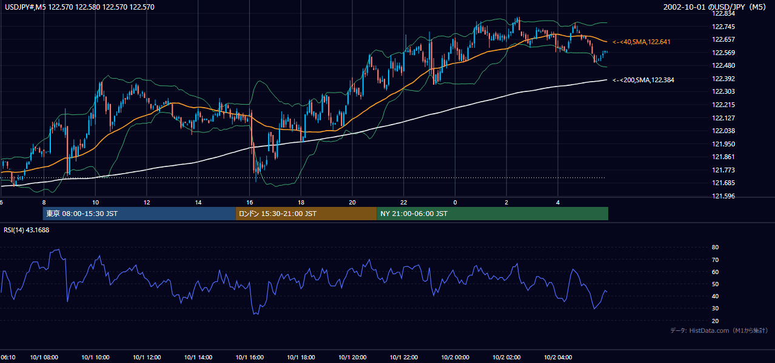Click price axis value 121.596

click(723, 196)
